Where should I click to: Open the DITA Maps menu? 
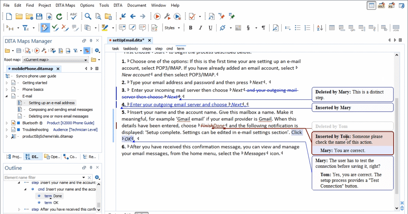point(65,5)
